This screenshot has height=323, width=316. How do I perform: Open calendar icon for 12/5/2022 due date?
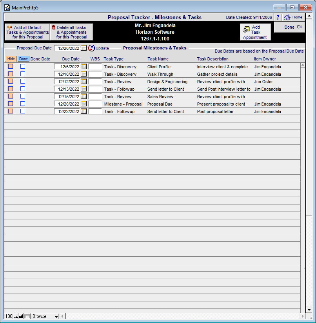pyautogui.click(x=84, y=67)
